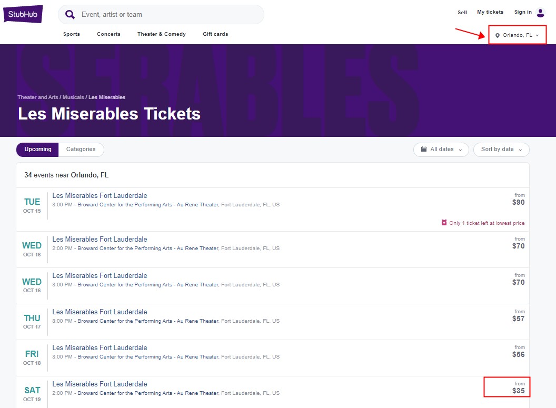Expand the All dates filter
The image size is (556, 408).
(441, 150)
